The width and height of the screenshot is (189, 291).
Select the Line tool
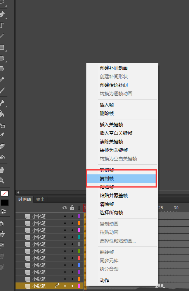(2, 36)
